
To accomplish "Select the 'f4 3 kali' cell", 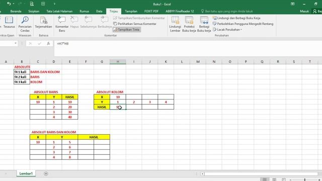I will click(22, 82).
